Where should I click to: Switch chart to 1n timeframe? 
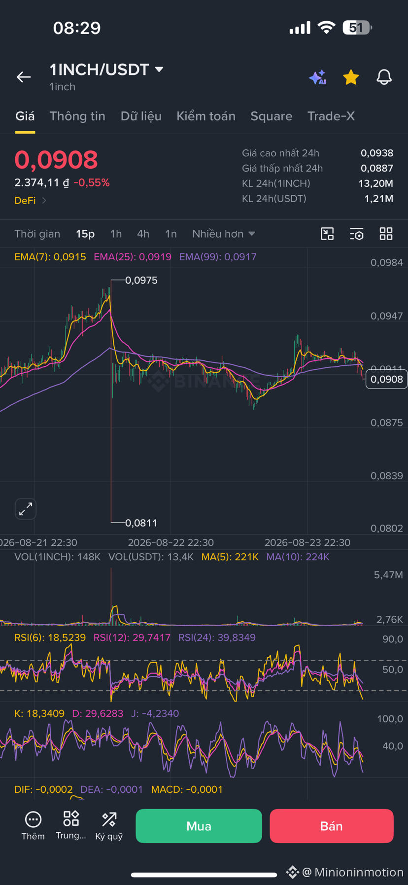coord(170,234)
